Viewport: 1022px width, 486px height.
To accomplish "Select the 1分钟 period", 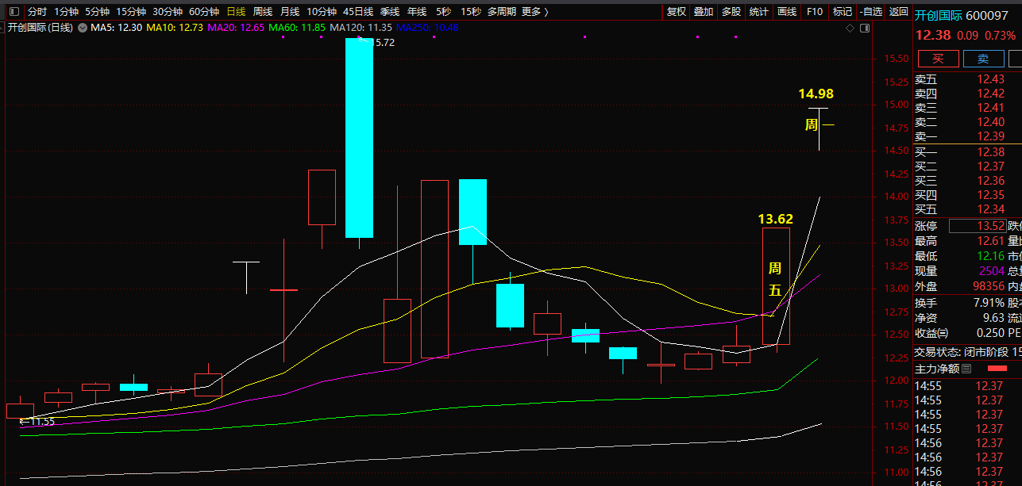I will click(67, 12).
